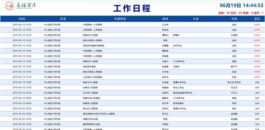Click patient name 李守义
This screenshot has width=265, height=130.
[165, 114]
